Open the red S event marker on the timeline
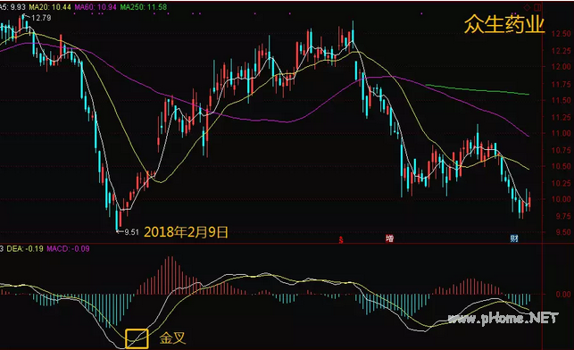 (341, 240)
